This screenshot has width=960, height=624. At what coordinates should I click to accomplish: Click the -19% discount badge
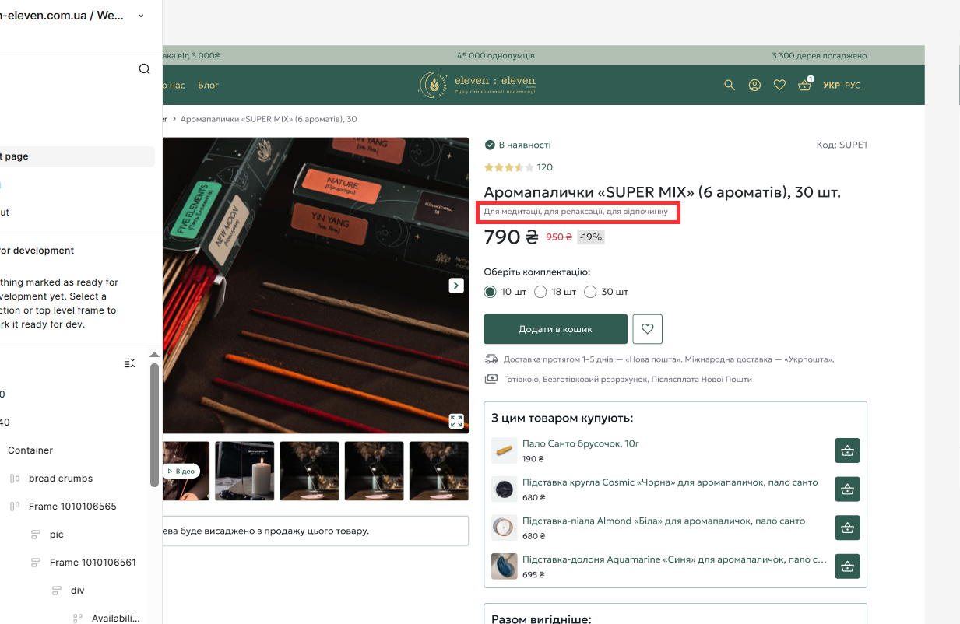click(591, 237)
